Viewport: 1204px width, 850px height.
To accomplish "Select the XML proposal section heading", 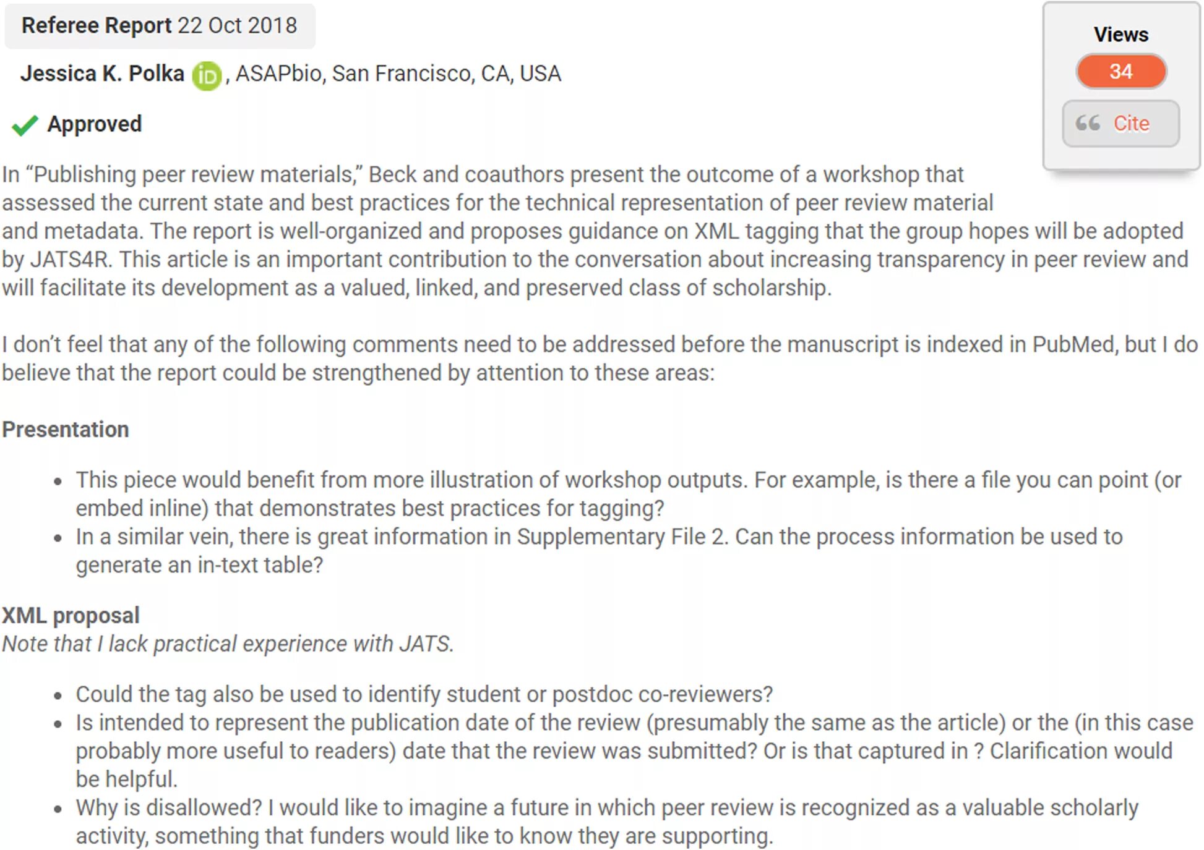I will tap(71, 615).
